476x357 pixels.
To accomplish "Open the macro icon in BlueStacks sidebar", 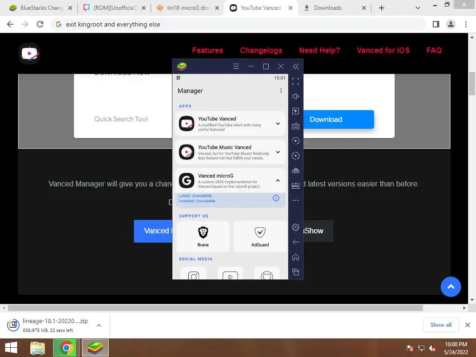I will (x=296, y=171).
